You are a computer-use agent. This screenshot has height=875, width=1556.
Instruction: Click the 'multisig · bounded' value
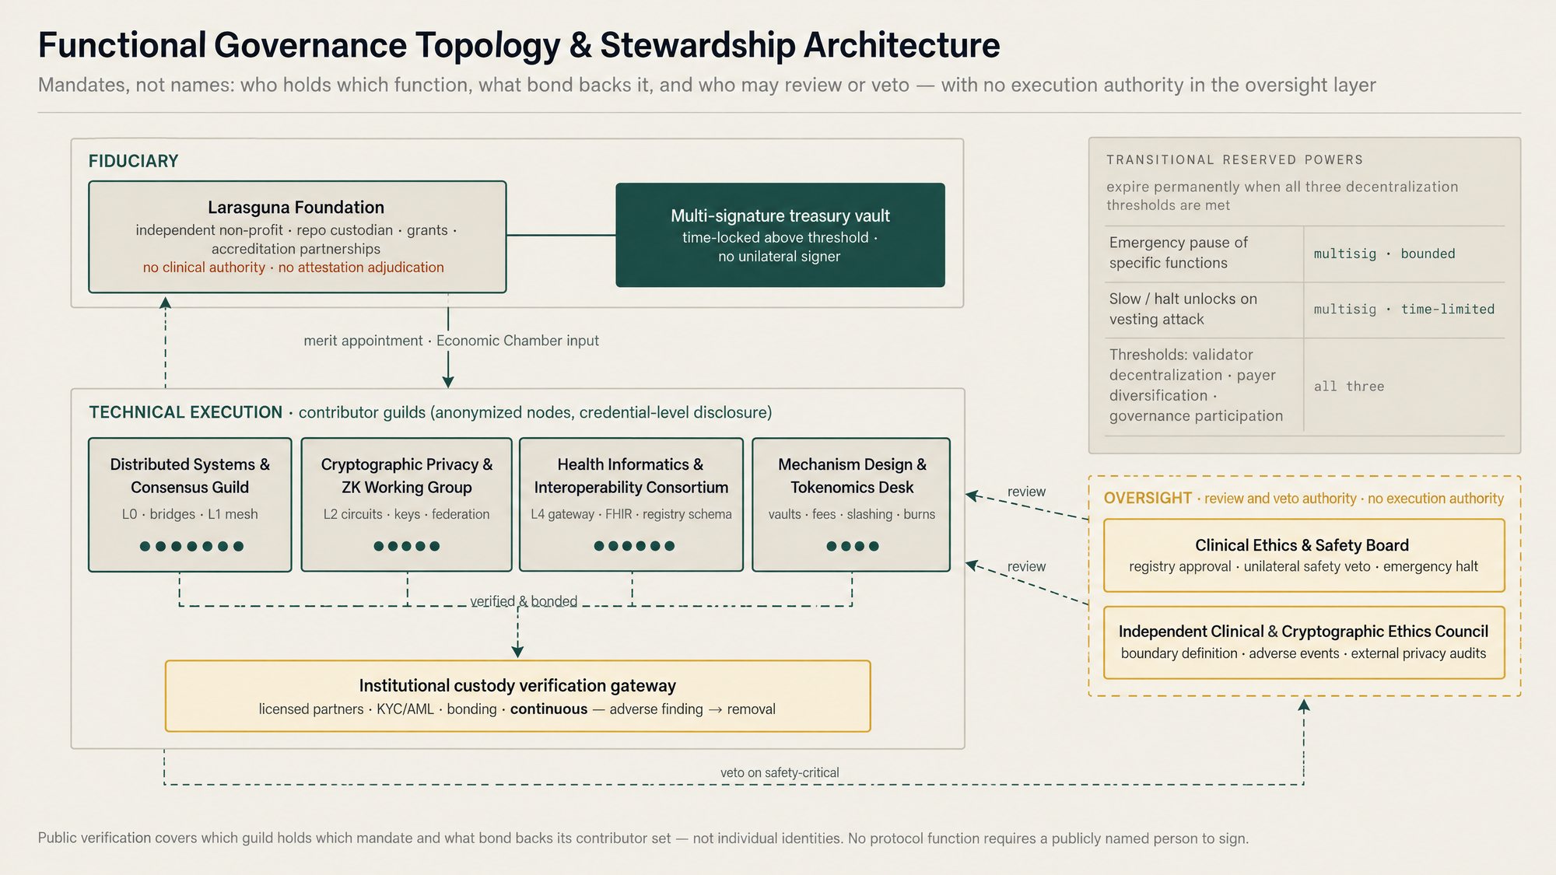click(1384, 254)
